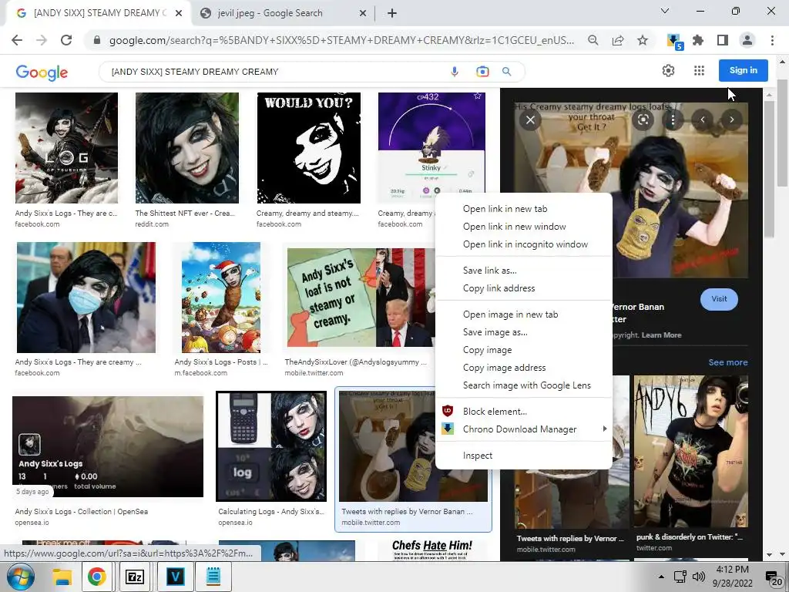Choose Open link in incognito window
The height and width of the screenshot is (592, 789).
point(524,244)
